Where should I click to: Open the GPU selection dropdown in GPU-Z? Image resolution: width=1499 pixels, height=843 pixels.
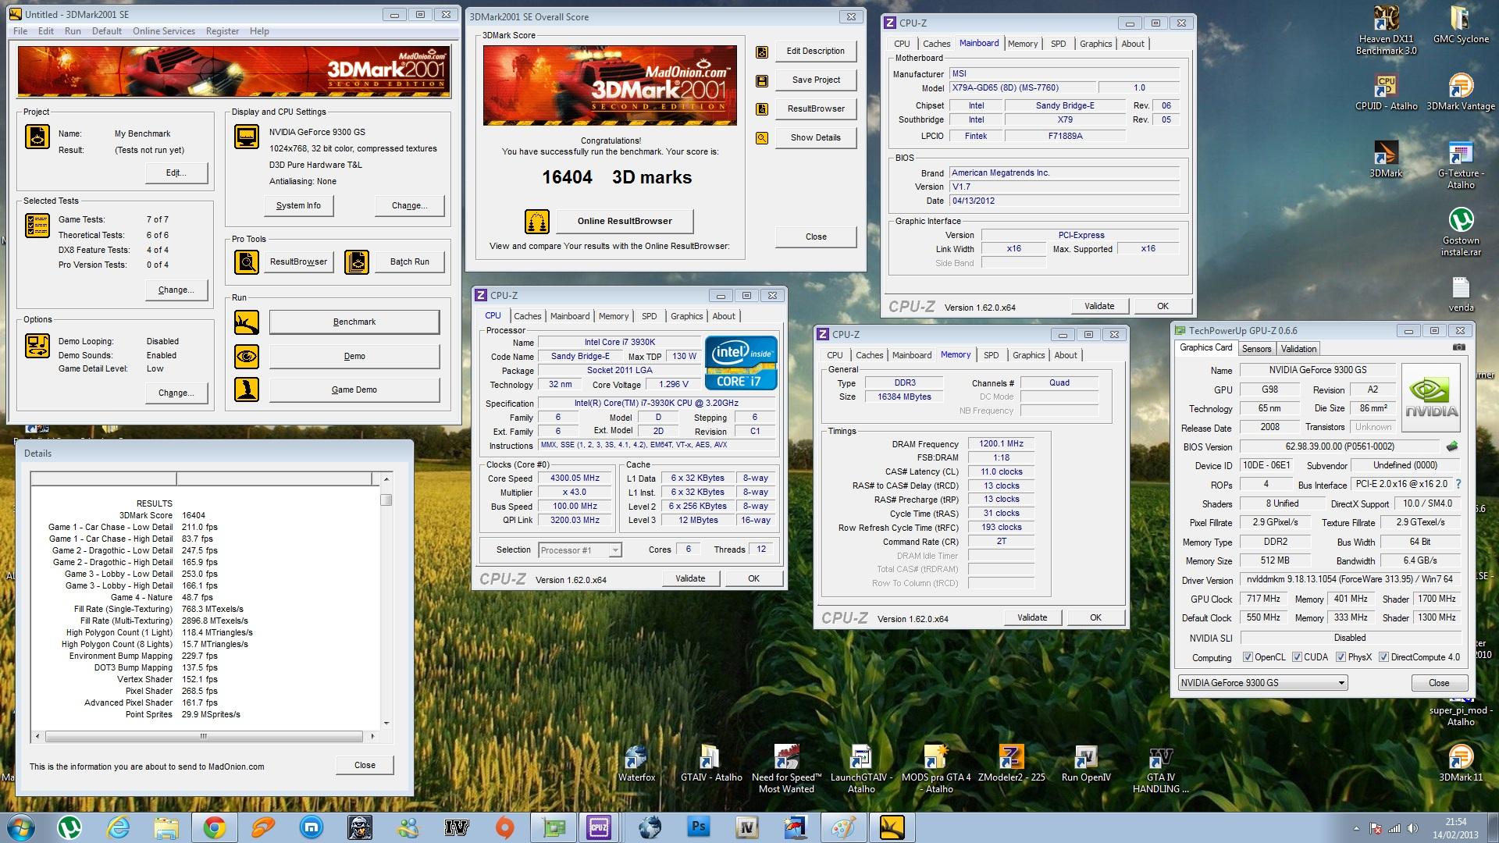point(1262,683)
